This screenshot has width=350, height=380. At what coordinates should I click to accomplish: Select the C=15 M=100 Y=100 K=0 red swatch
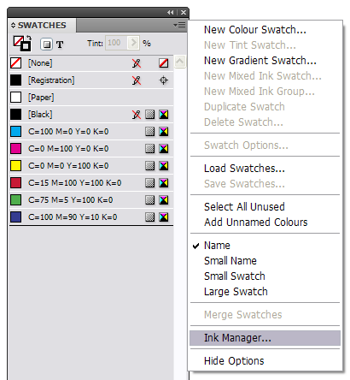[x=91, y=183]
